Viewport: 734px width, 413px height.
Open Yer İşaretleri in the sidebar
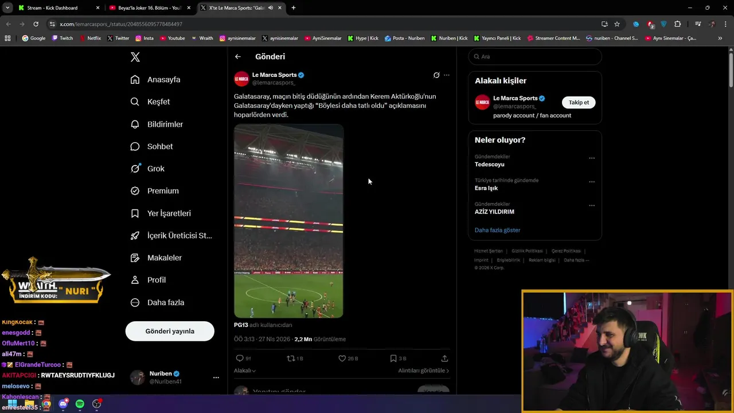pyautogui.click(x=161, y=213)
